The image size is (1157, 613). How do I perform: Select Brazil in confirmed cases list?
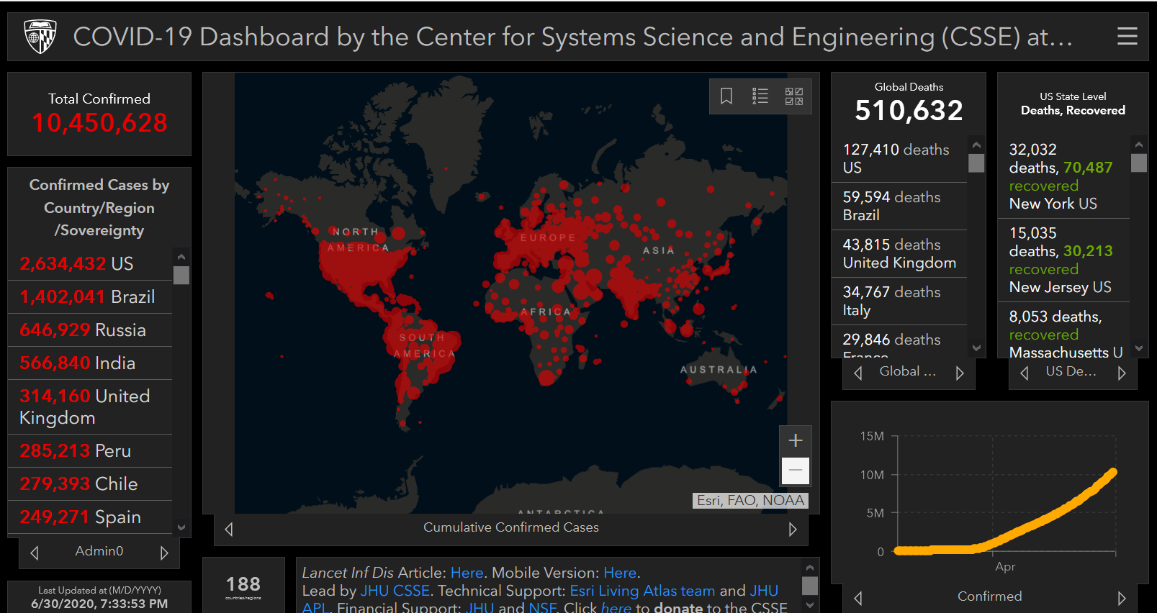pyautogui.click(x=88, y=296)
